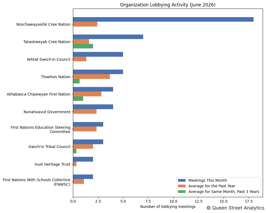
Task: Click First Nations Education Steering Committee orange bar
Action: [x=85, y=129]
